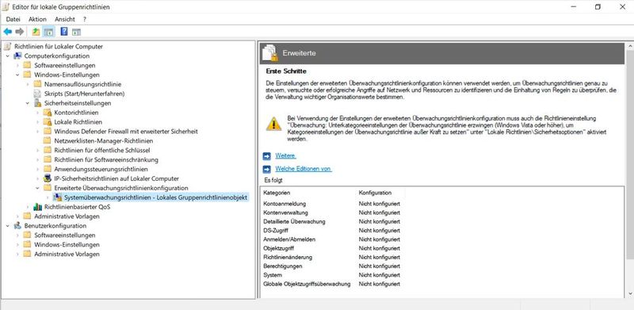Screen dimensions: 634x310
Task: Expand the Lokale Richtlinien node
Action: (x=37, y=122)
